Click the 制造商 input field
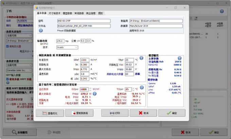Screen dimensions: 231x139 coord(156,21)
